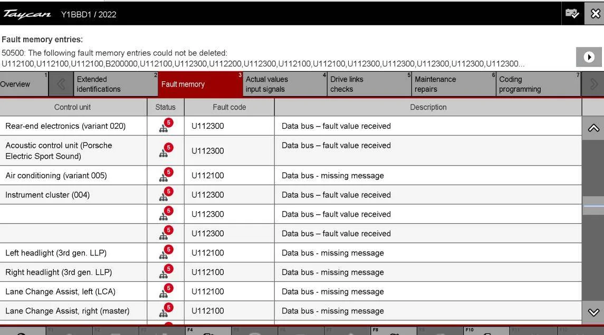Select the Right headlight (3rd gen. LLP) entry
Viewport: 604px width, 335px height.
point(59,272)
